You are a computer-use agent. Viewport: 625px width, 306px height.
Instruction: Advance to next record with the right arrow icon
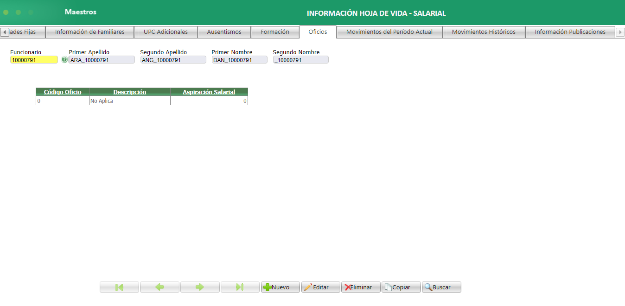[x=199, y=287]
